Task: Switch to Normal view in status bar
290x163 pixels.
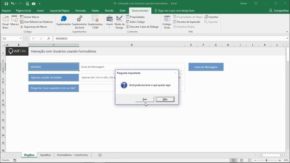Action: tap(233, 160)
